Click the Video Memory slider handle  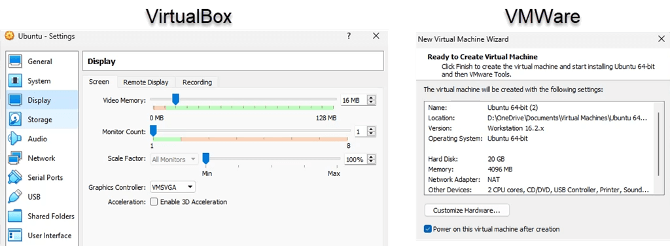point(175,99)
